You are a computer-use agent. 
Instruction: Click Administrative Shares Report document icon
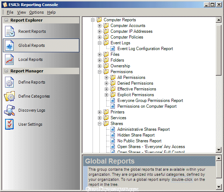(113, 129)
